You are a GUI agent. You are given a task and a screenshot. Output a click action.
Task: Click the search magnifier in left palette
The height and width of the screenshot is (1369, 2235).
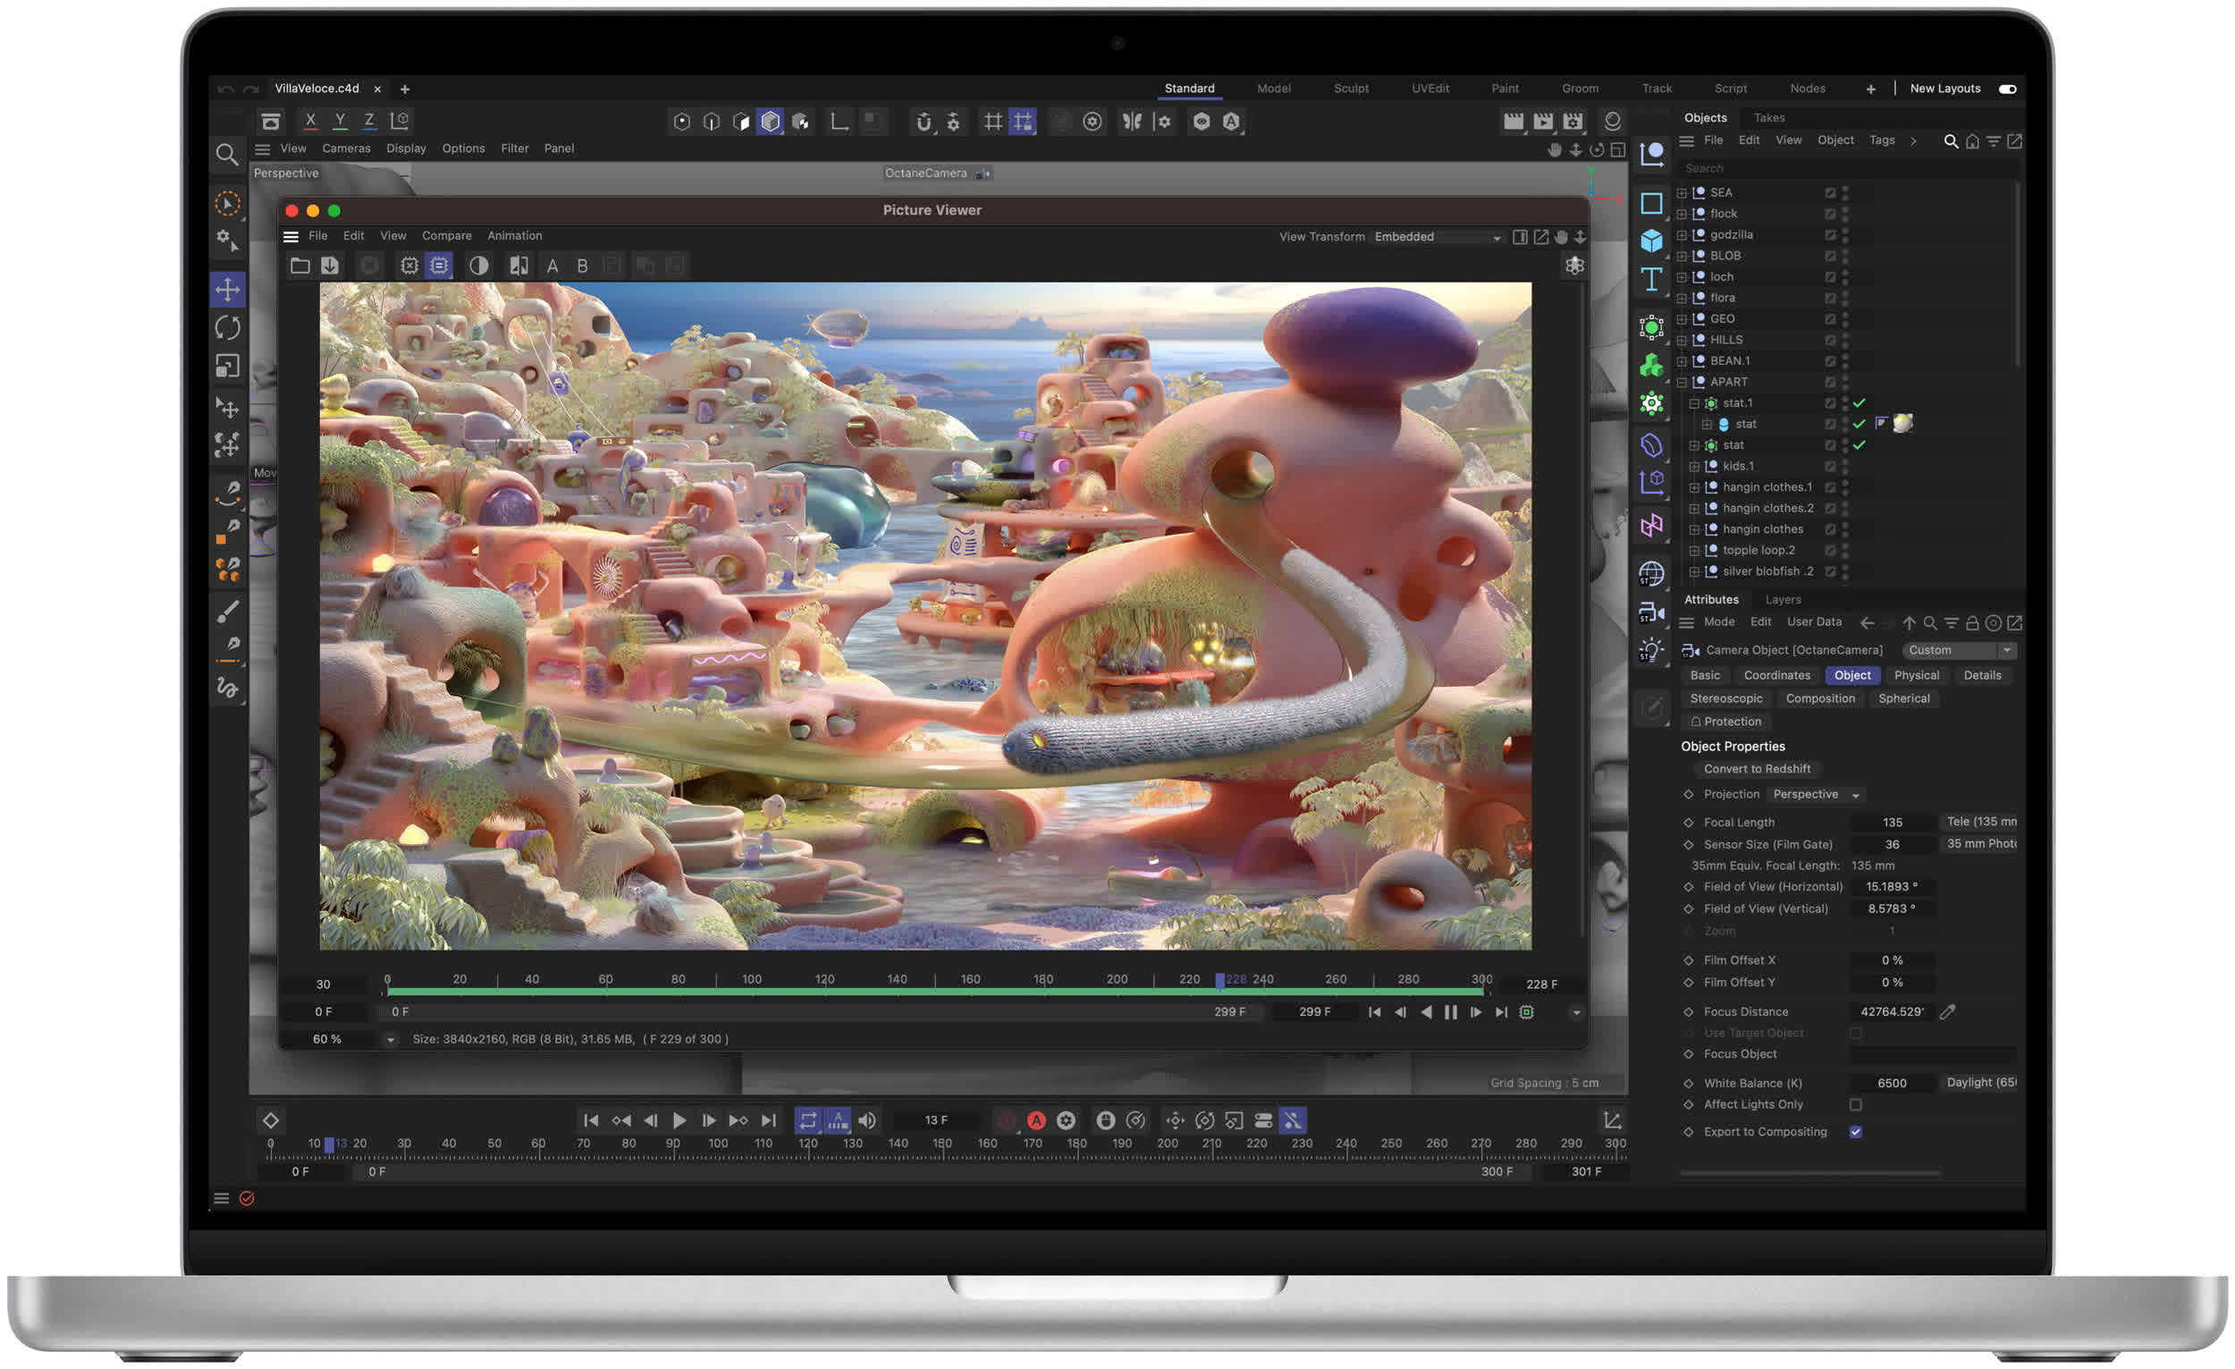tap(227, 154)
